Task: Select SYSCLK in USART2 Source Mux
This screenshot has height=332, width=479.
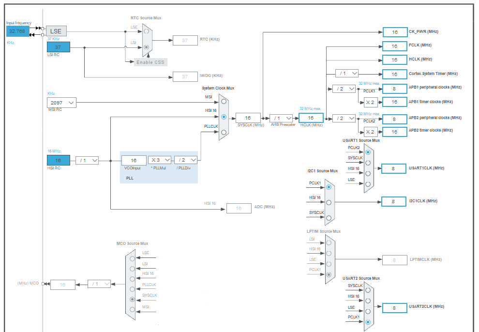Action: (368, 290)
